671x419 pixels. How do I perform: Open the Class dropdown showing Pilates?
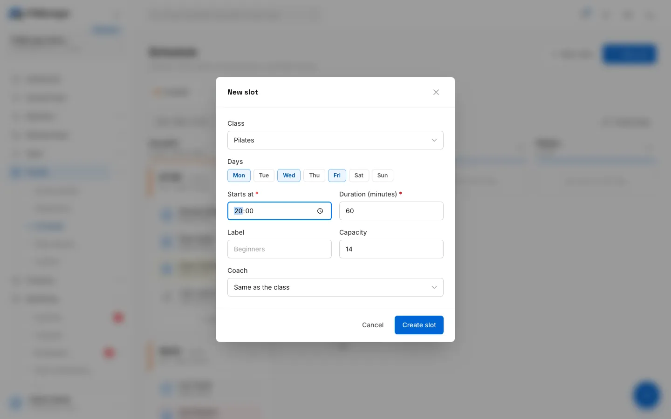(x=335, y=140)
